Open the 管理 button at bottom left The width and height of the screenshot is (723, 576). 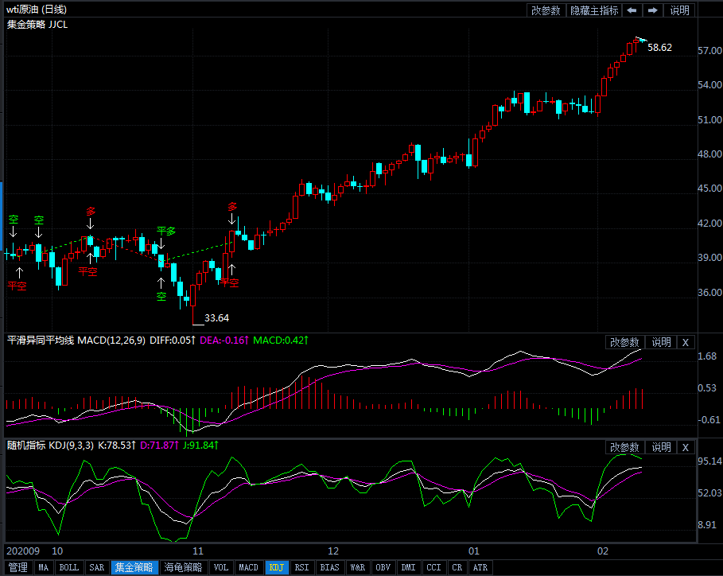click(17, 567)
